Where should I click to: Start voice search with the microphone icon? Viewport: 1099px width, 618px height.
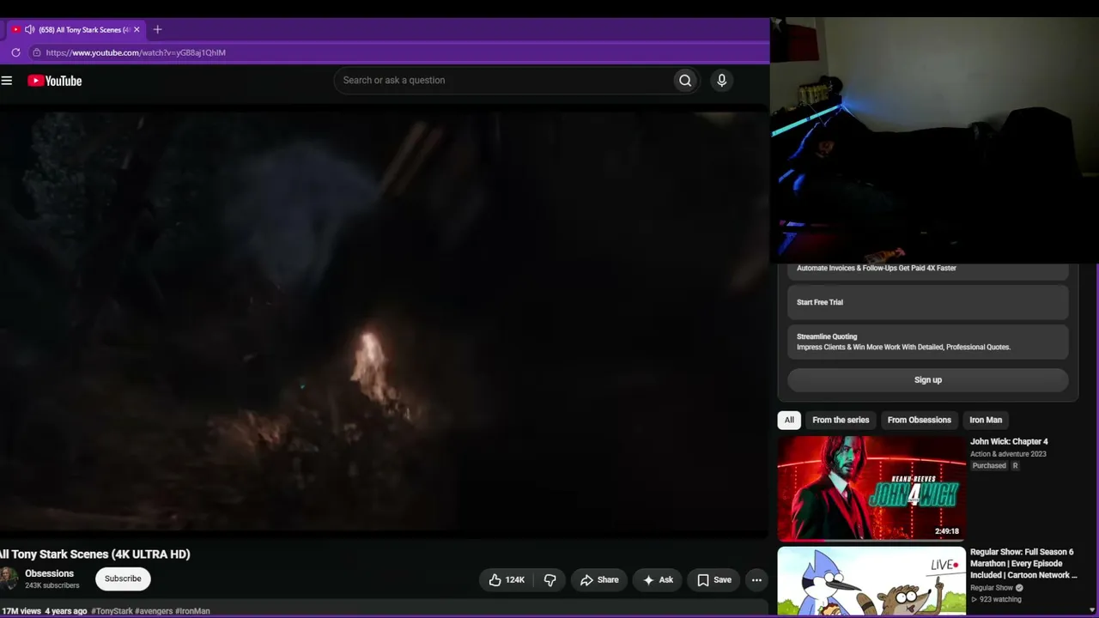pos(721,81)
